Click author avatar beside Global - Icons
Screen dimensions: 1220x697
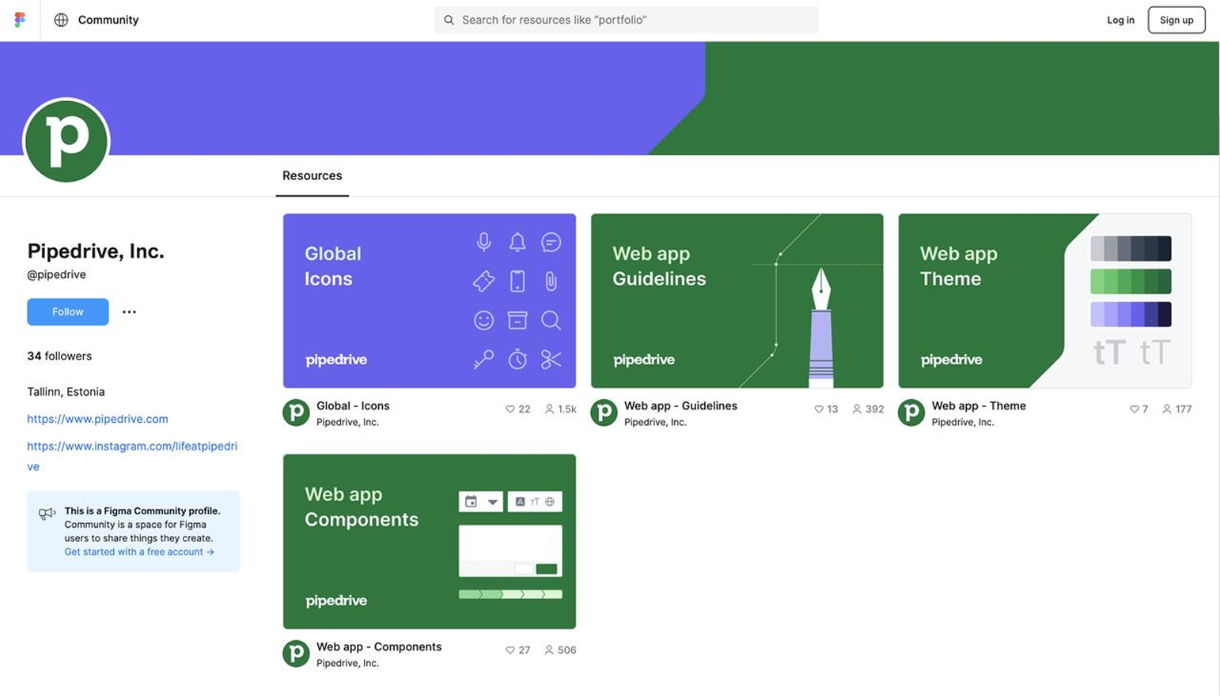click(x=296, y=413)
